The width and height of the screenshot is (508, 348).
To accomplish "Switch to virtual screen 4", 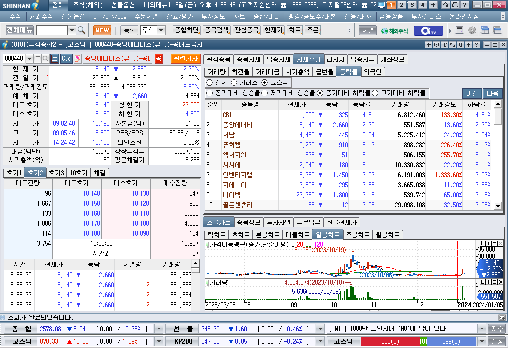I will (422, 5).
